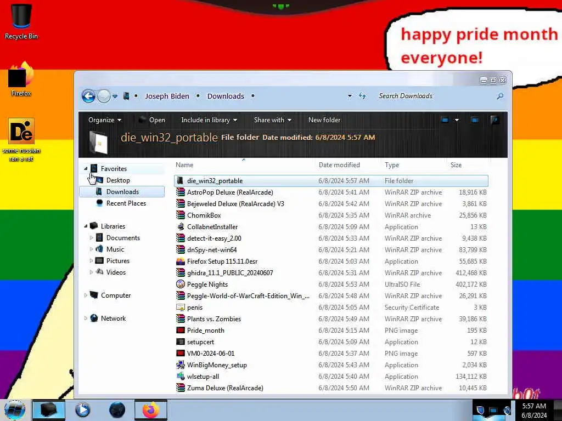Select Desktop in Favorites

[118, 180]
